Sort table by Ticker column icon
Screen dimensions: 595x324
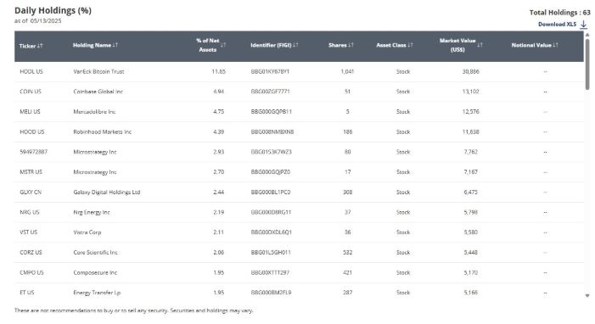pos(40,46)
